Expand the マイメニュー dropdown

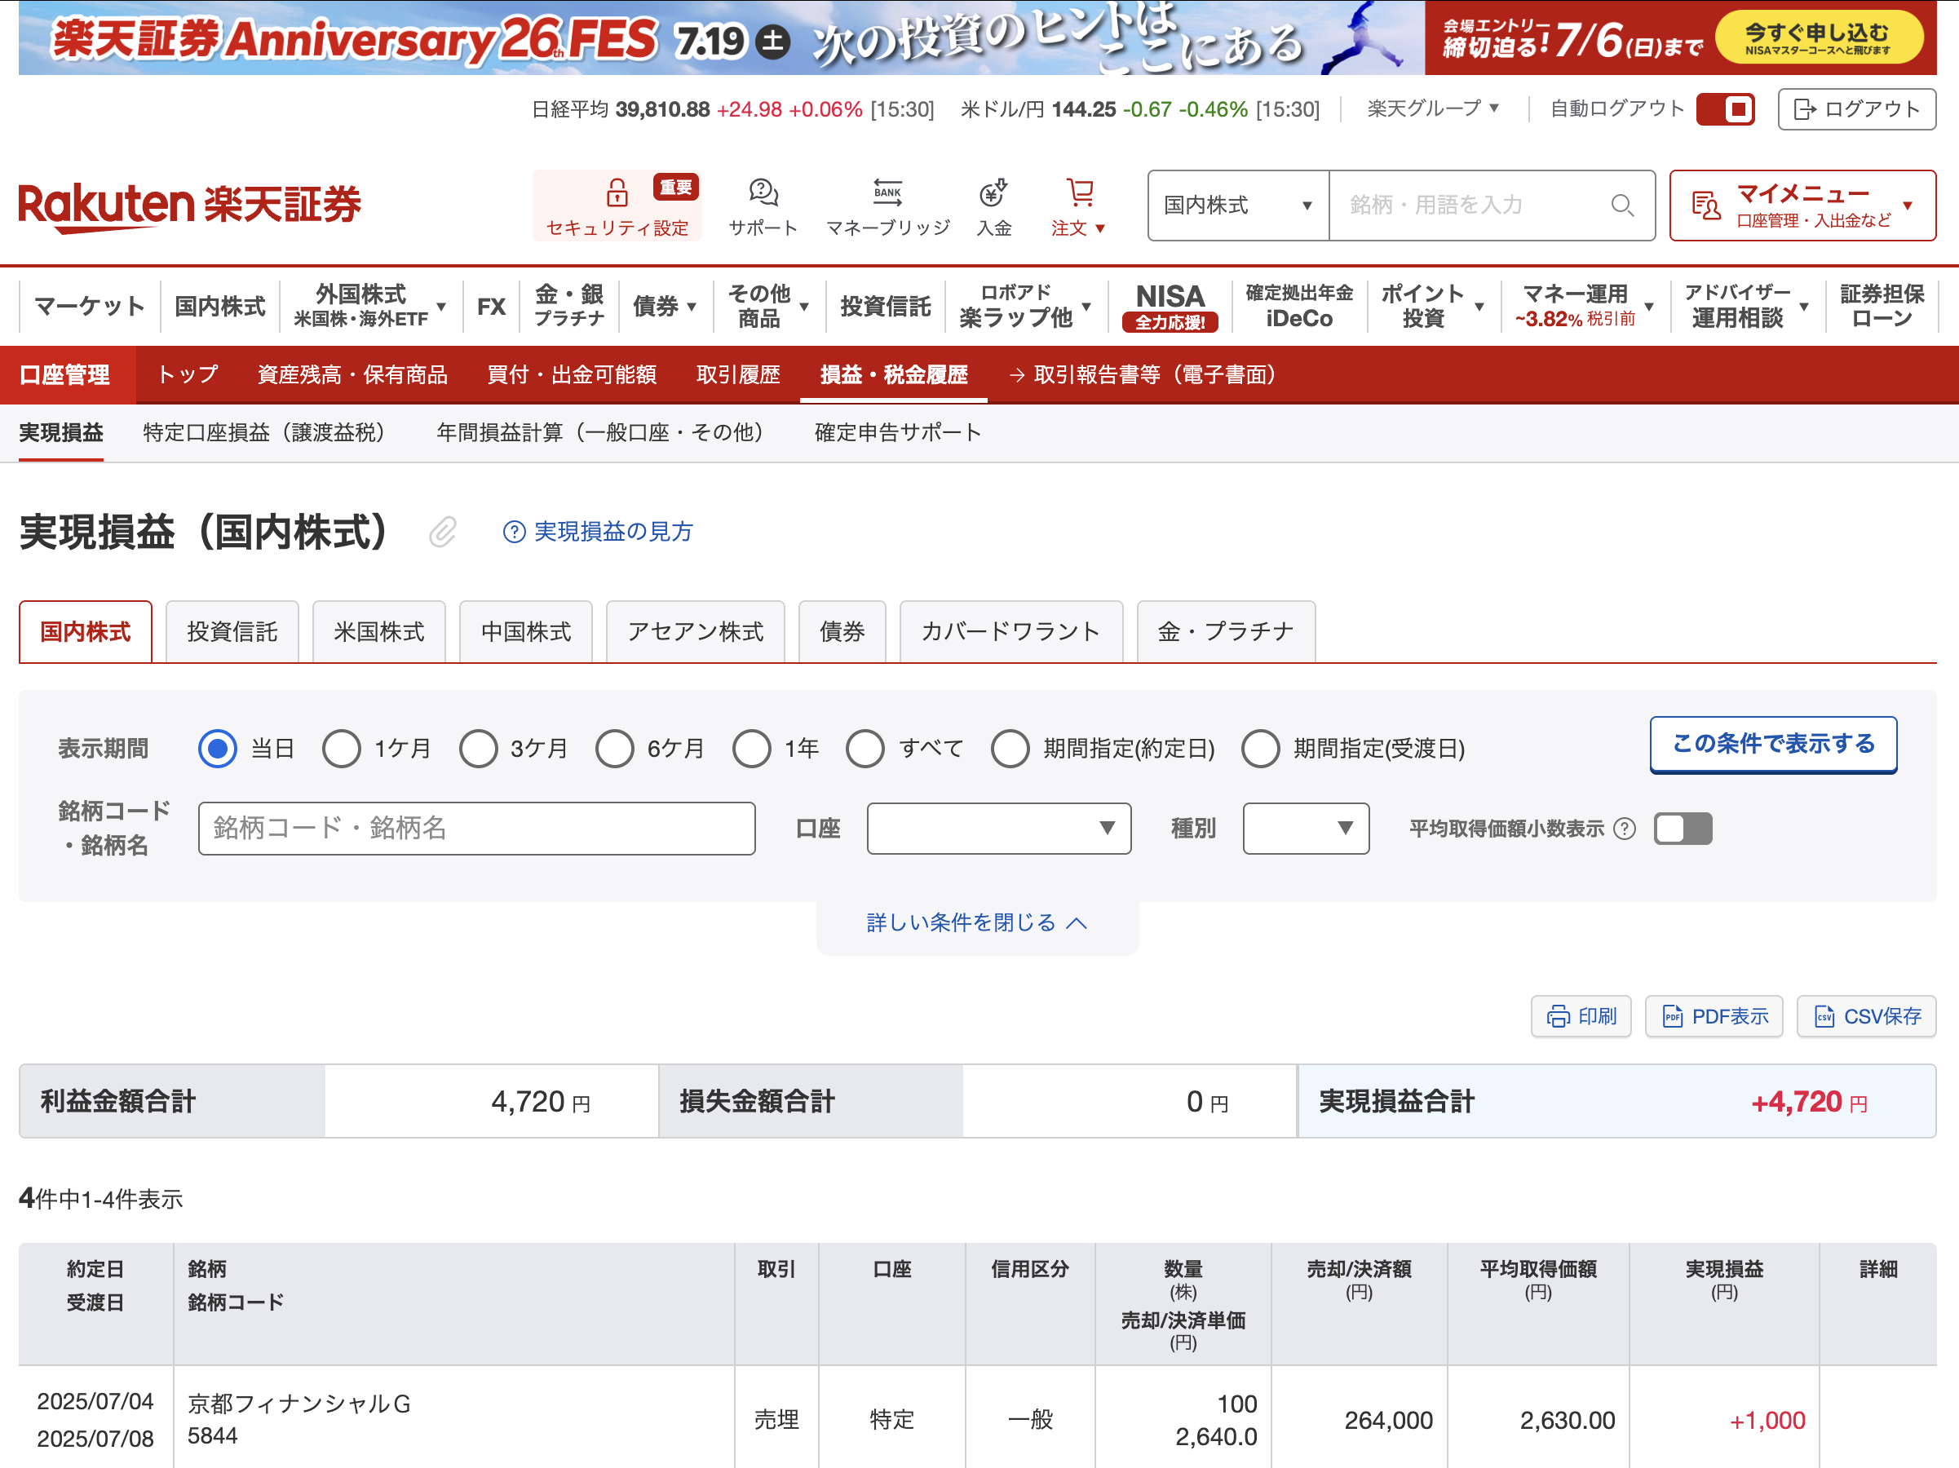click(x=1803, y=206)
